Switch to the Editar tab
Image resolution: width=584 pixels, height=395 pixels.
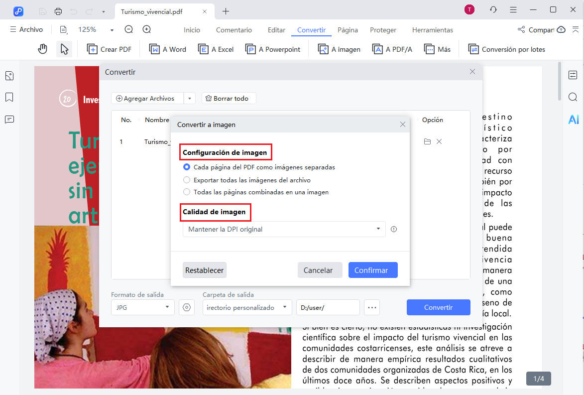(x=276, y=30)
